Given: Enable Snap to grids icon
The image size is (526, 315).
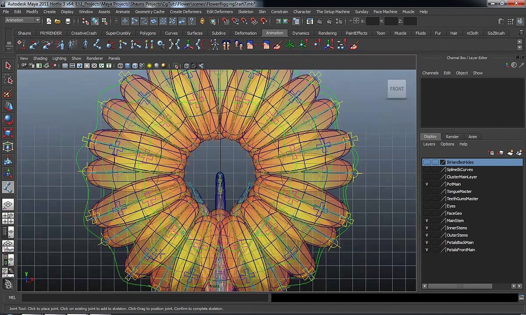Looking at the screenshot, I should click(x=225, y=21).
